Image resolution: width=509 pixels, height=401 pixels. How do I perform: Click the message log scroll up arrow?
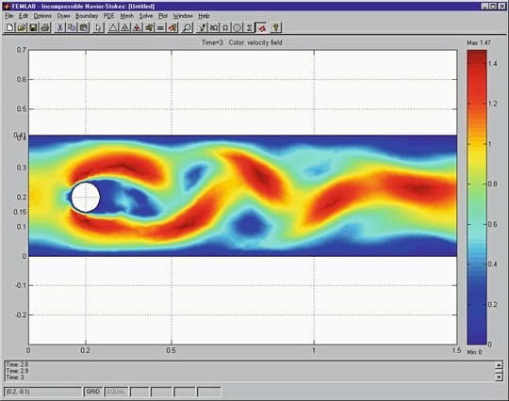pos(500,365)
